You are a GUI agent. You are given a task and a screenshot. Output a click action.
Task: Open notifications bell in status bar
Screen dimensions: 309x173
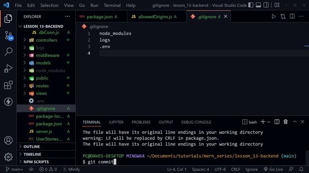[x=301, y=169]
